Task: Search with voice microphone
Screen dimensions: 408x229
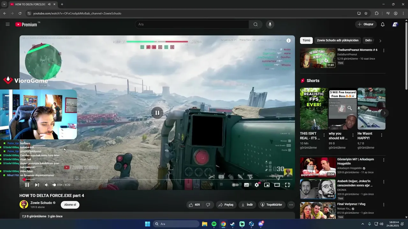Action: (270, 24)
